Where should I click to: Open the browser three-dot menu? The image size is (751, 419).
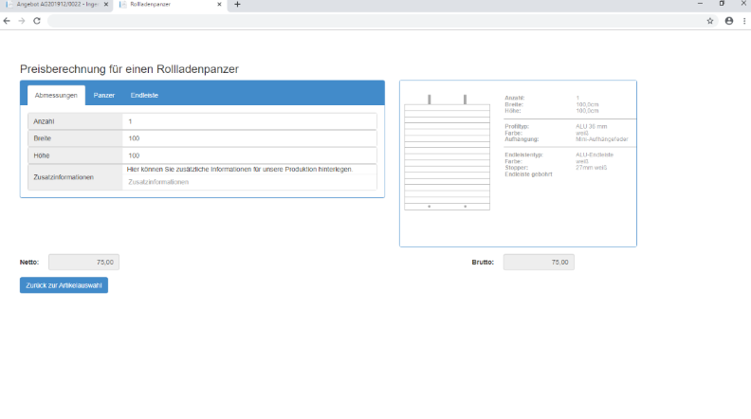pyautogui.click(x=744, y=21)
